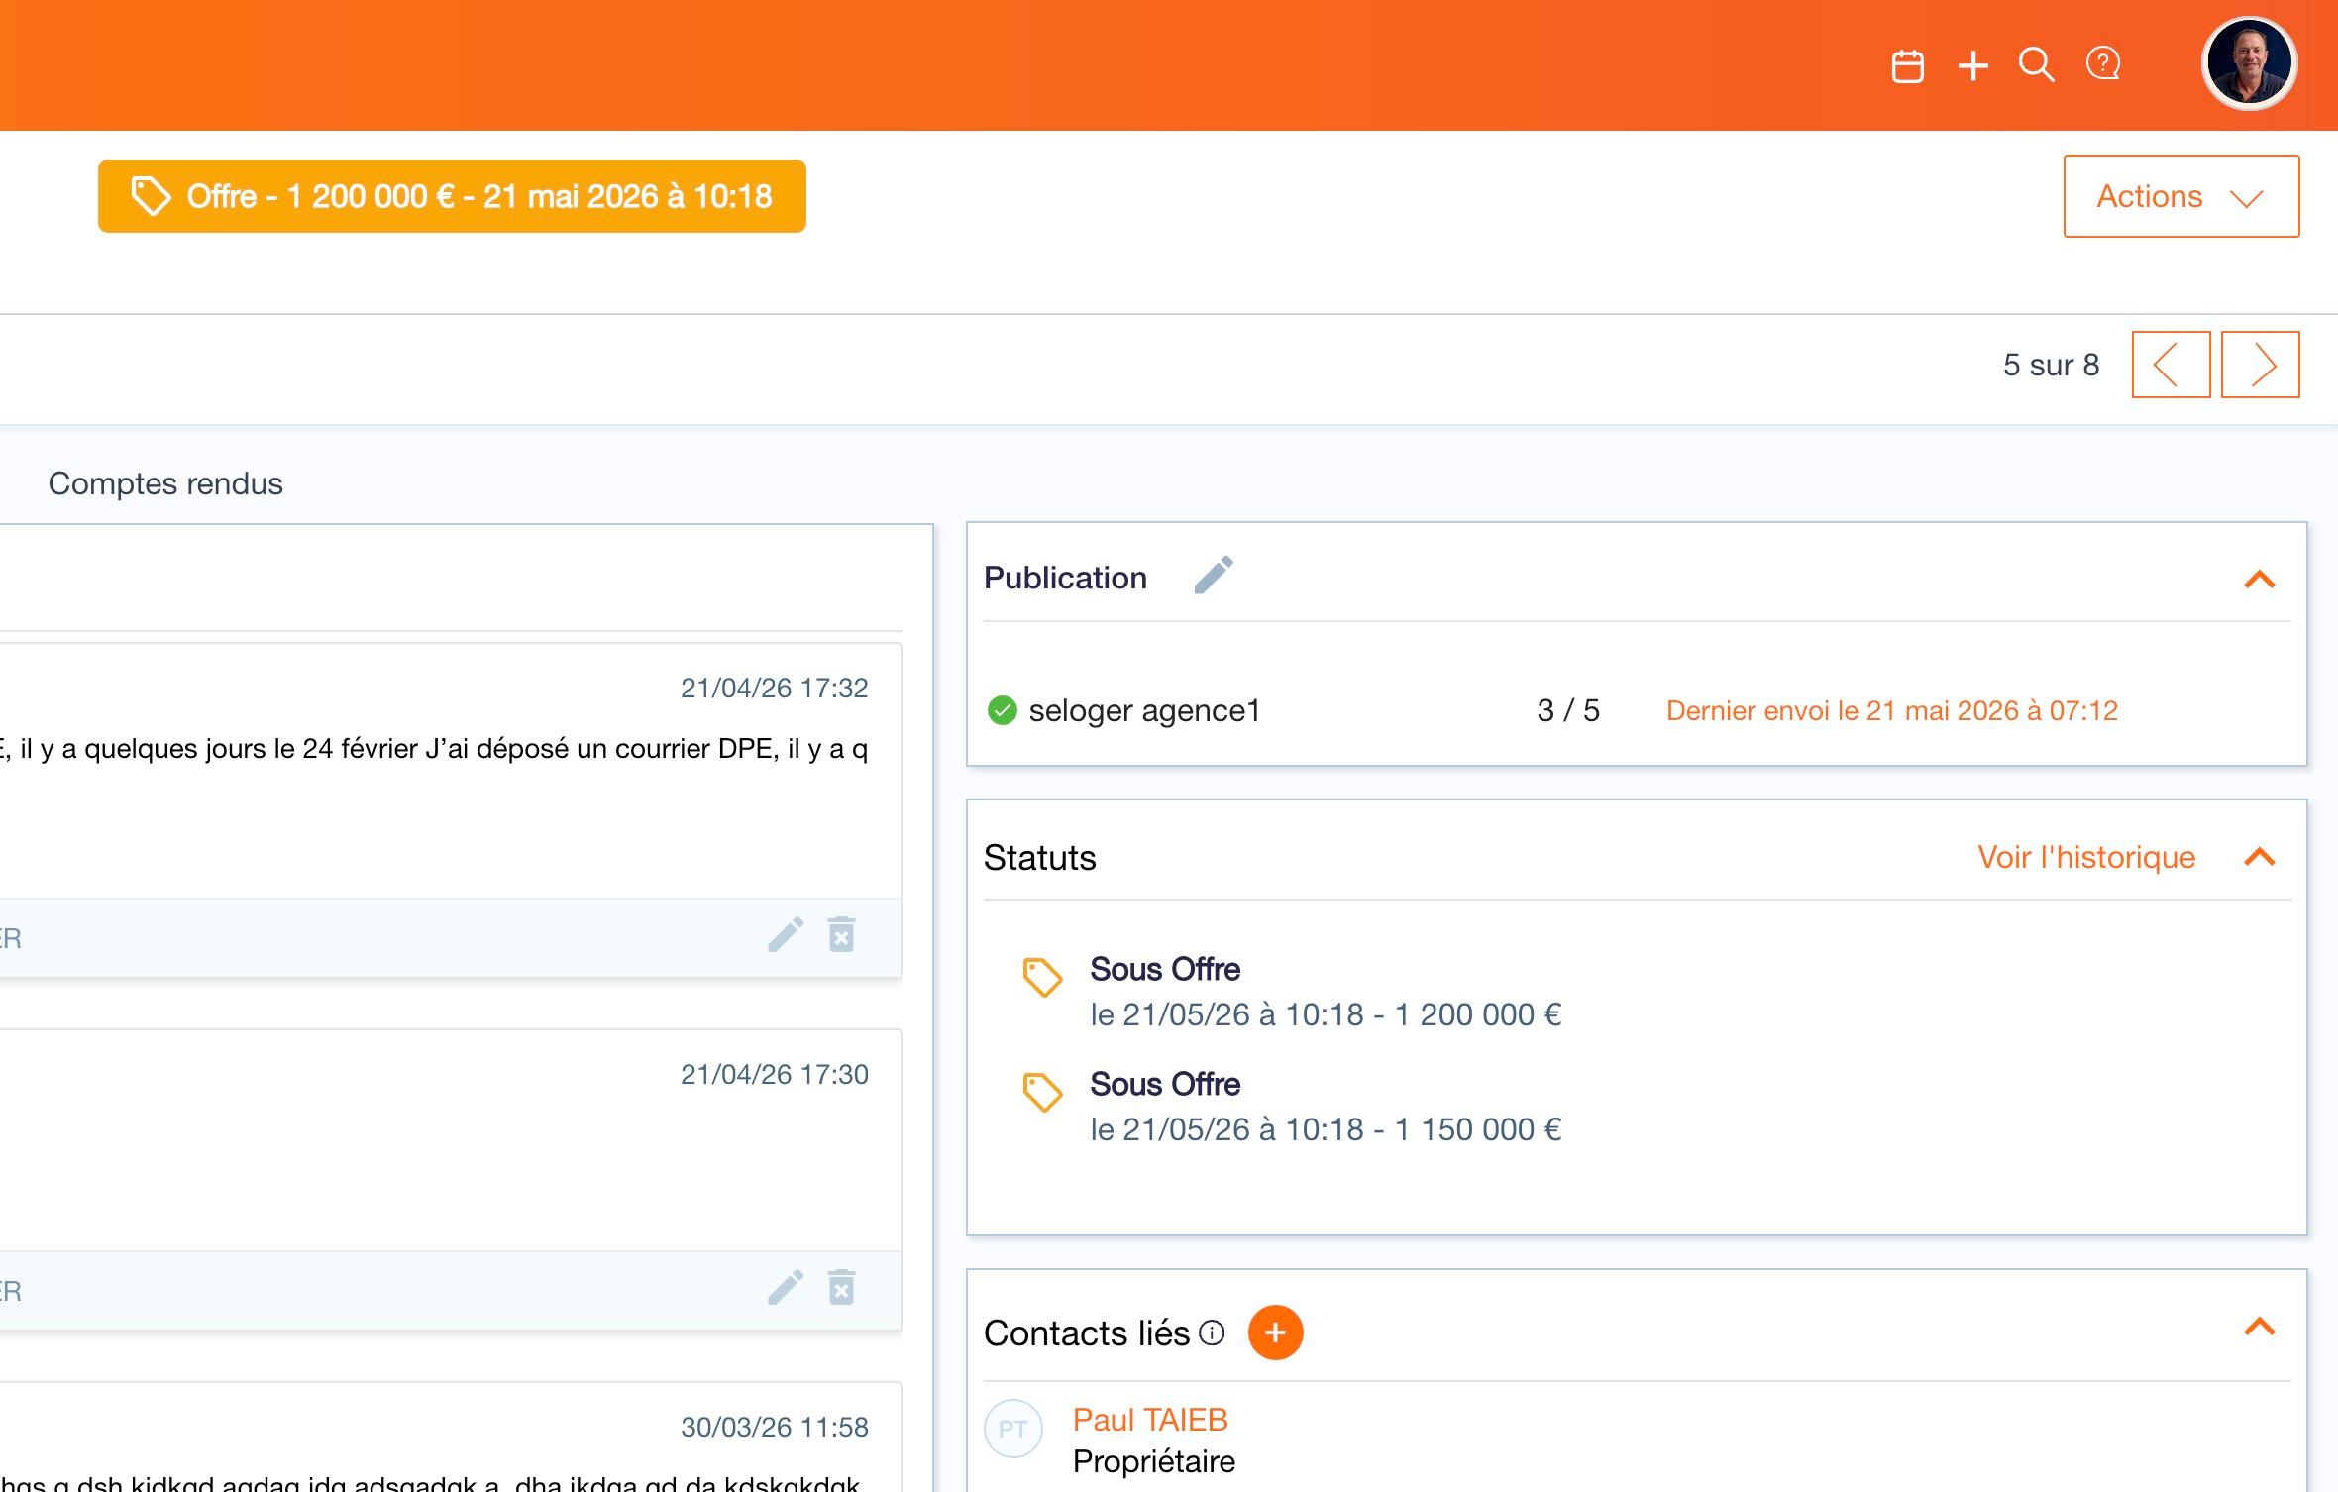Open the user profile avatar
The image size is (2338, 1492).
(x=2249, y=63)
